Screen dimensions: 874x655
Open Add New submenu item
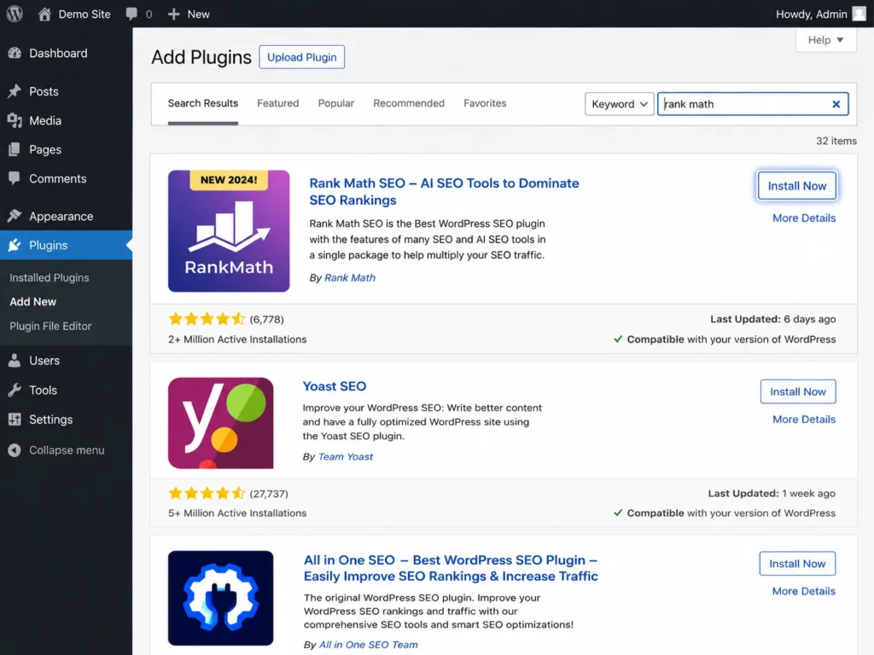coord(33,302)
